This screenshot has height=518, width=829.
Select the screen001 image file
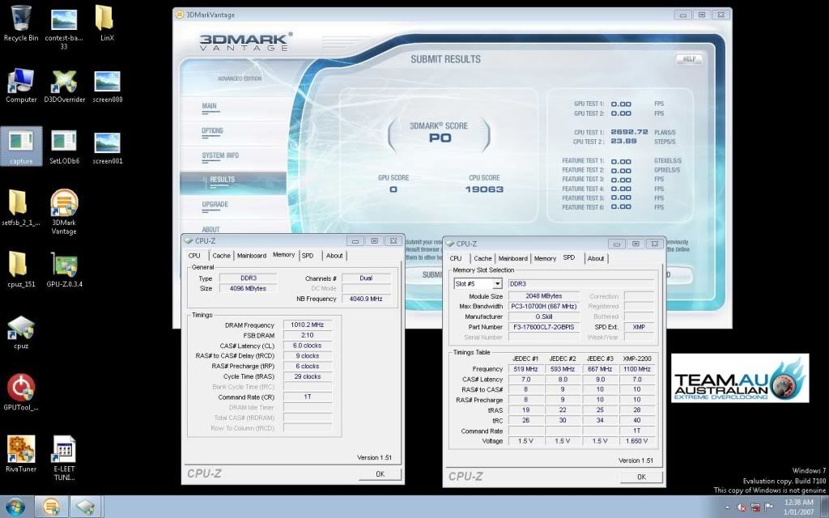click(x=108, y=146)
